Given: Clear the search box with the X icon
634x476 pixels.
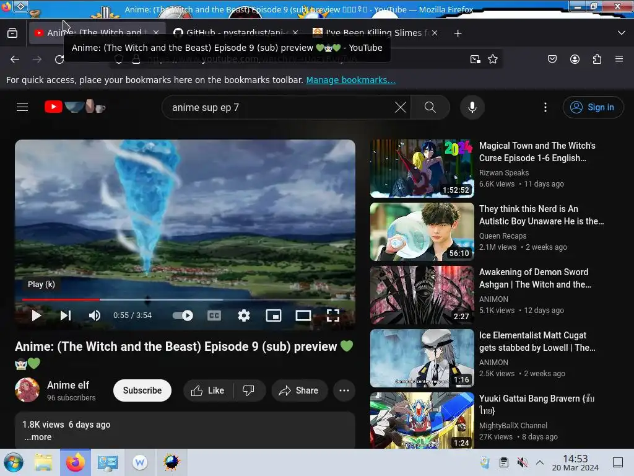Looking at the screenshot, I should point(401,107).
